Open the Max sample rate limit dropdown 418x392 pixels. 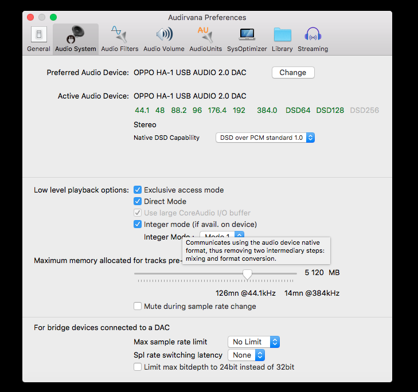point(253,342)
